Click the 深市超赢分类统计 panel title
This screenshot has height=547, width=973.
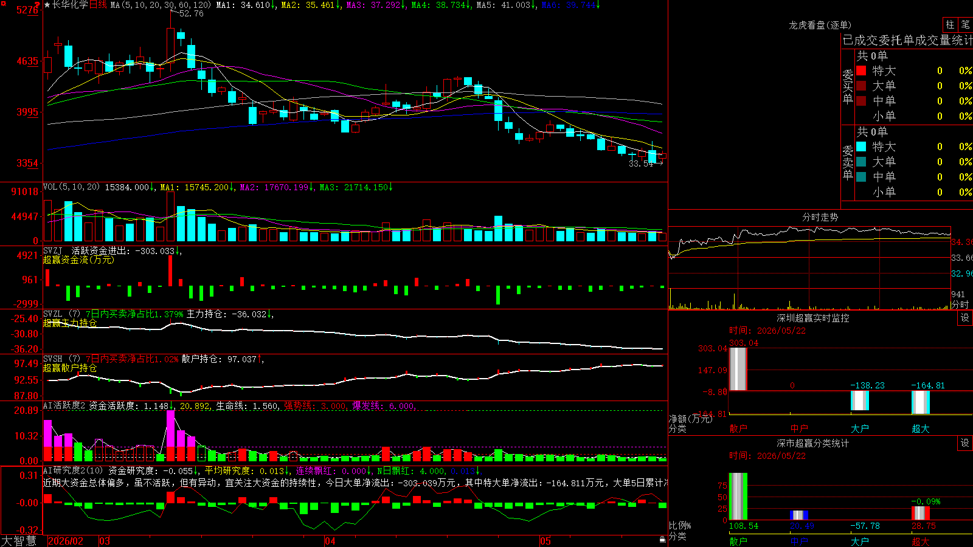(x=813, y=443)
